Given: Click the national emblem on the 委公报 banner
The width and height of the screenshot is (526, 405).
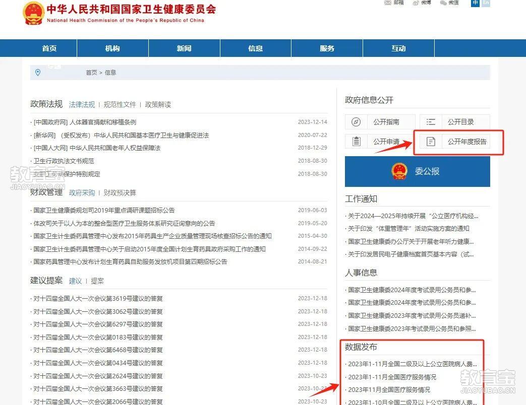Looking at the screenshot, I should pyautogui.click(x=400, y=171).
